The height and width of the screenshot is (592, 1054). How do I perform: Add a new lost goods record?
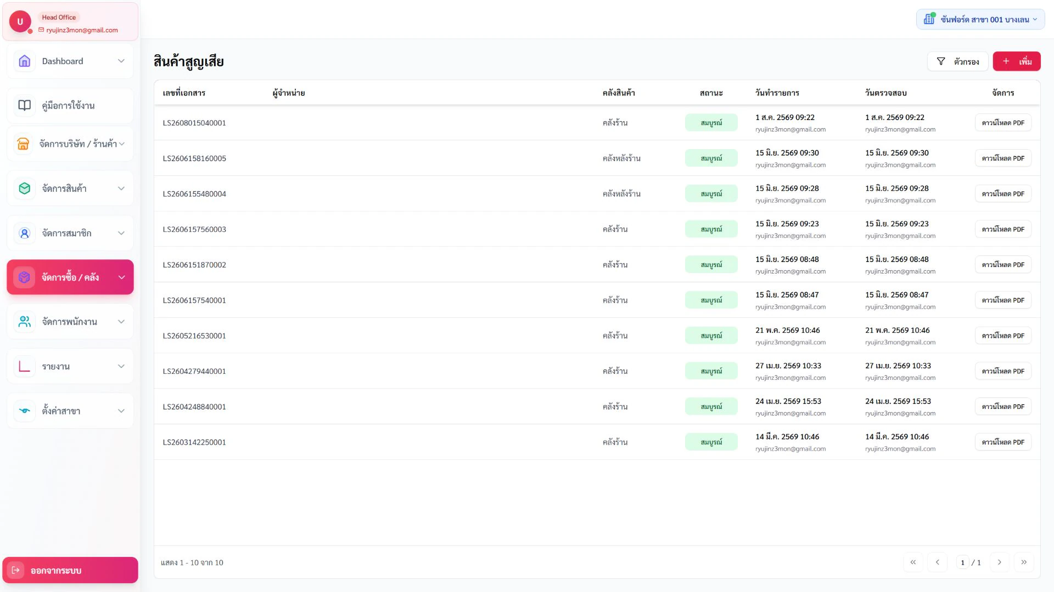click(1017, 61)
